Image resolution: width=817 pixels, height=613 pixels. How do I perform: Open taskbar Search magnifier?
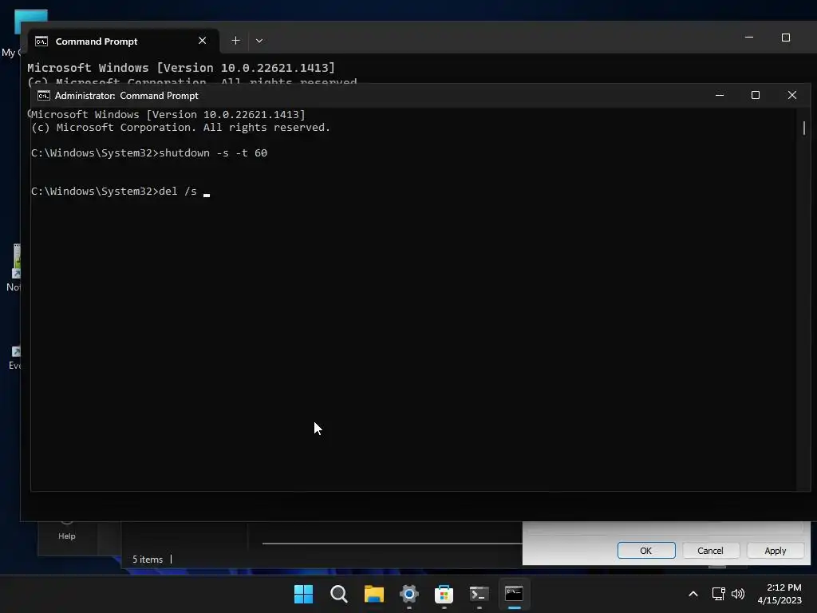pyautogui.click(x=338, y=594)
